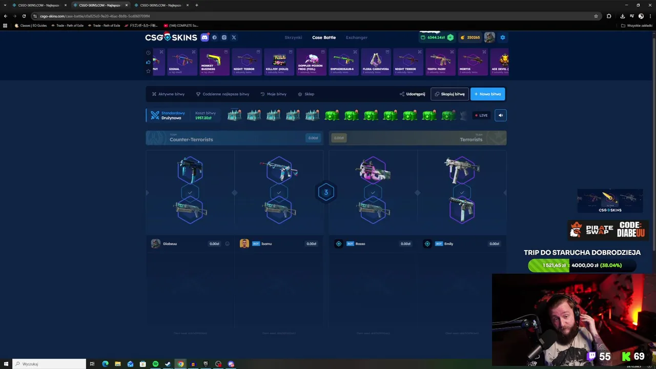Image resolution: width=656 pixels, height=369 pixels.
Task: Click the coin balance 250265
Action: pos(470,37)
